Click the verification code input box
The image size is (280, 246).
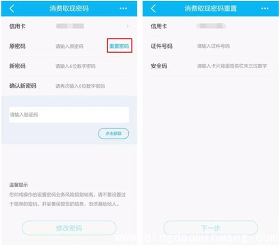tap(69, 115)
